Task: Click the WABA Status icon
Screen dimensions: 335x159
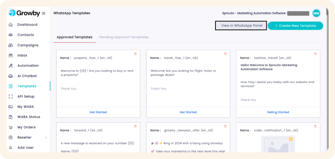Action: point(10,117)
